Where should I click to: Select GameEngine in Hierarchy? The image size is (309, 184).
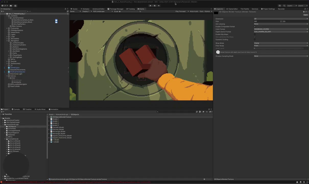tap(15, 68)
